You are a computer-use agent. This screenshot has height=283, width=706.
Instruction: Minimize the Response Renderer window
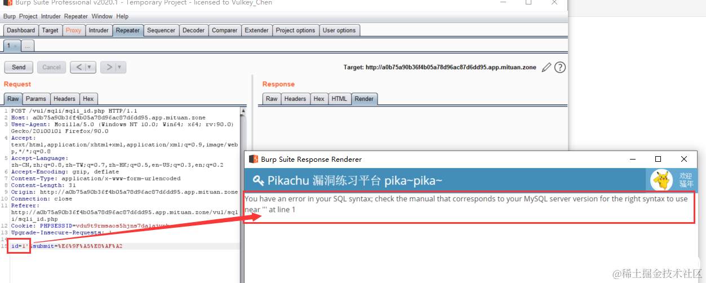[632, 160]
